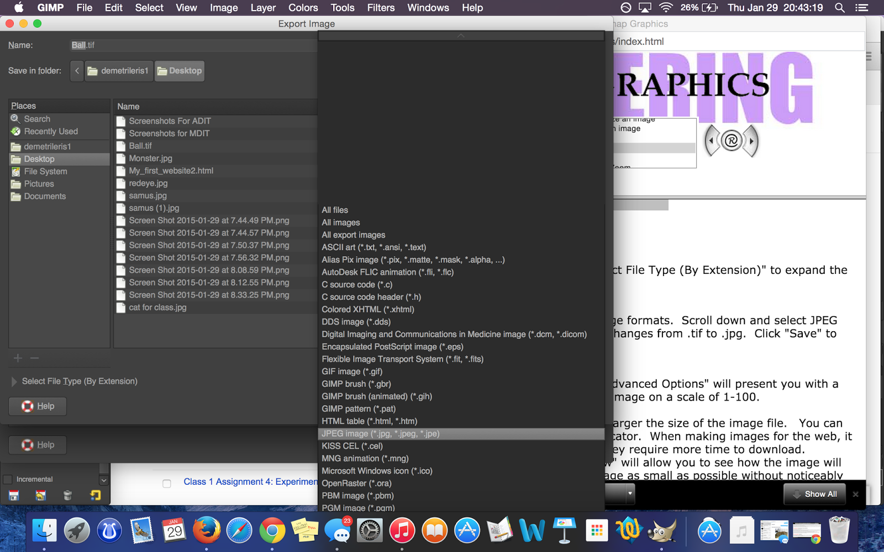Click the round R button on the web page

[x=732, y=141]
